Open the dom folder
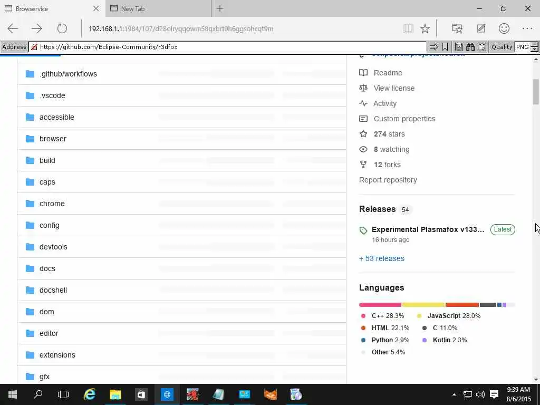This screenshot has height=405, width=540. click(x=46, y=312)
